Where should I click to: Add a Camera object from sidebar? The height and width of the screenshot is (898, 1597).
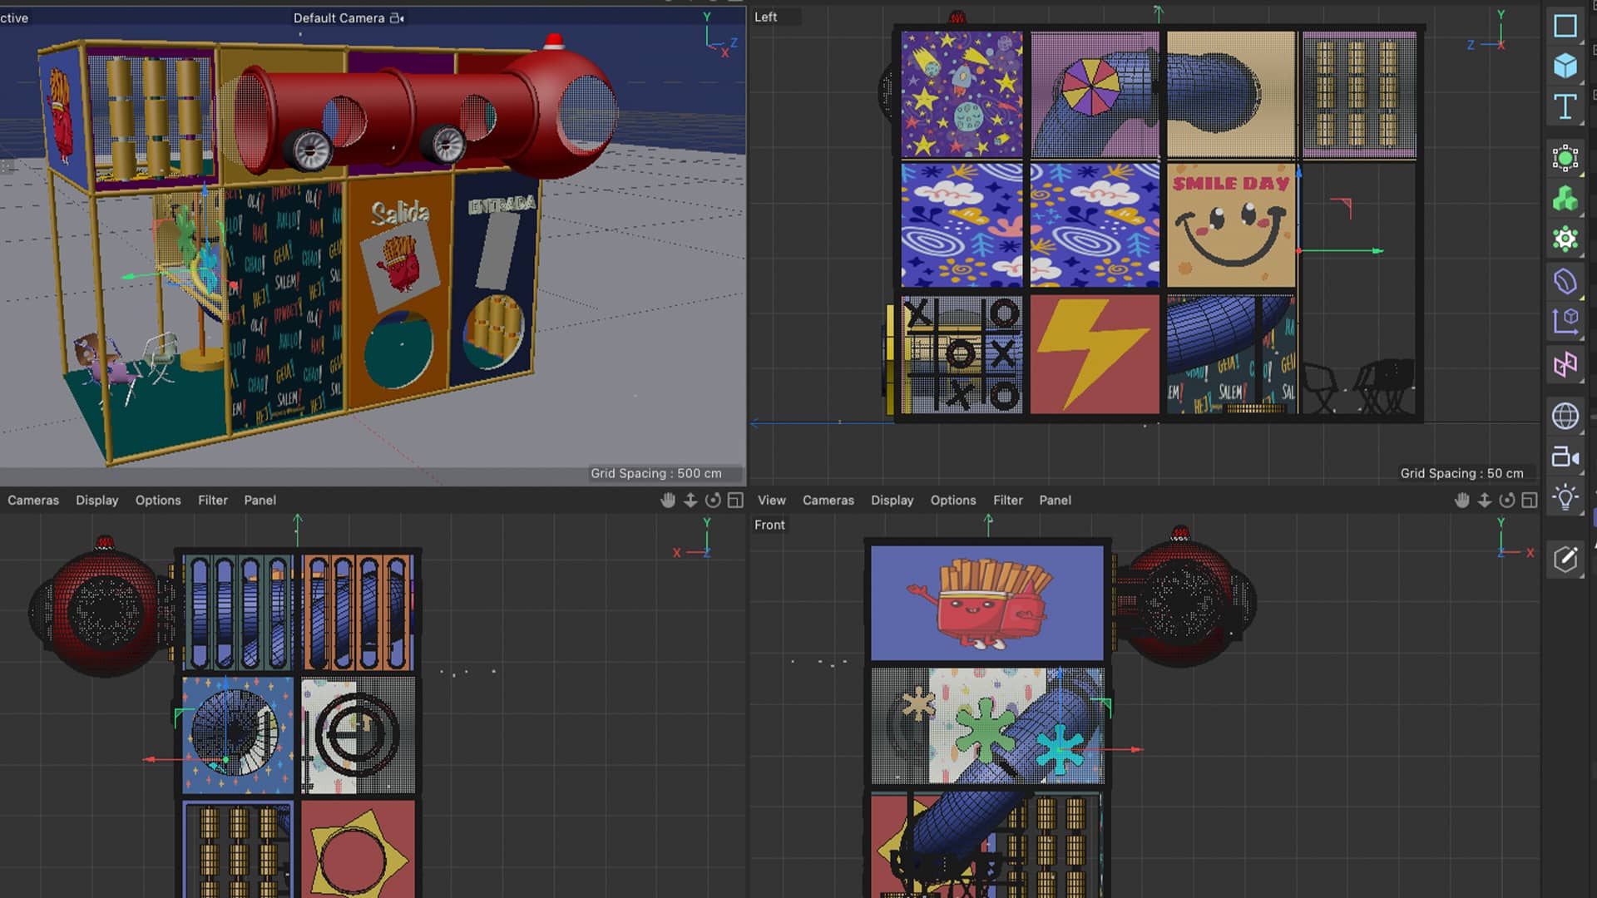coord(1565,456)
